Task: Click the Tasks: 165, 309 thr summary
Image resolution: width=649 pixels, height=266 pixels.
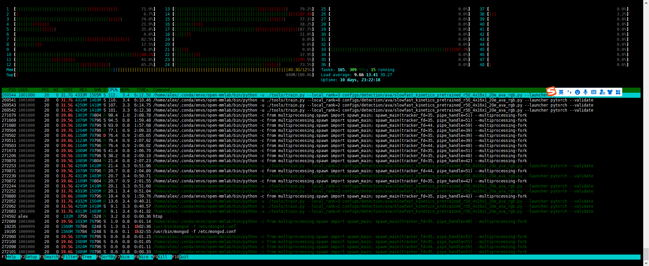Action: point(358,70)
